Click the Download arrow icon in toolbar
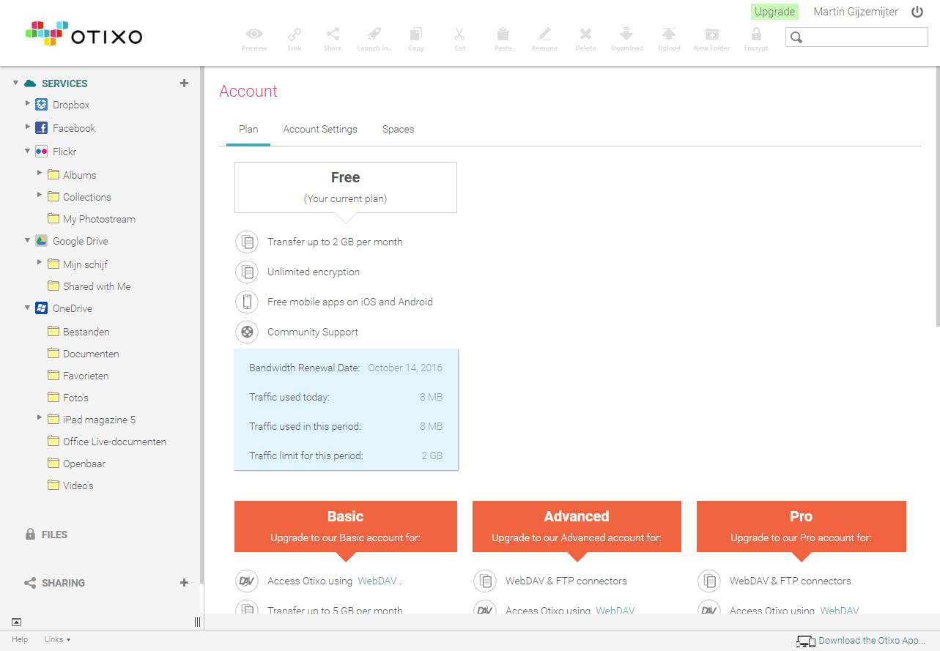940x651 pixels. pyautogui.click(x=626, y=34)
